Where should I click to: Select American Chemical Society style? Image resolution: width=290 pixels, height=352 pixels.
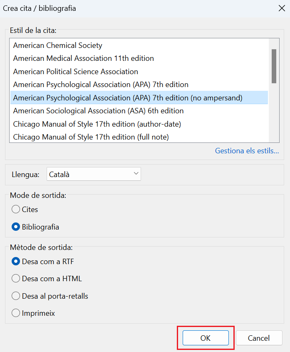point(139,45)
